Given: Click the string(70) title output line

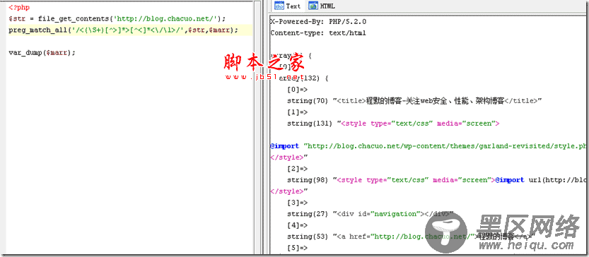Looking at the screenshot, I should click(414, 100).
